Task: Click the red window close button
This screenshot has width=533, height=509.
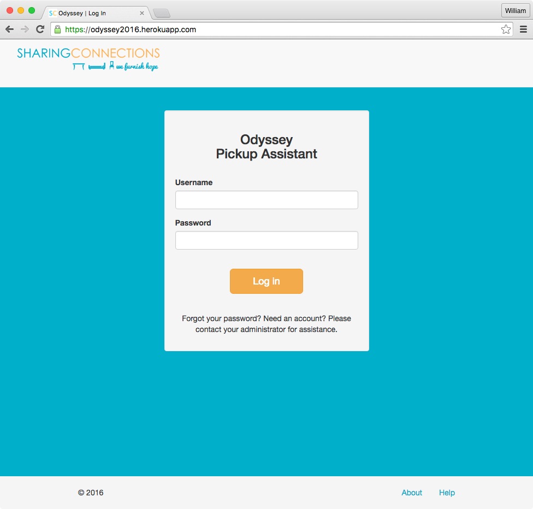Action: (x=10, y=10)
